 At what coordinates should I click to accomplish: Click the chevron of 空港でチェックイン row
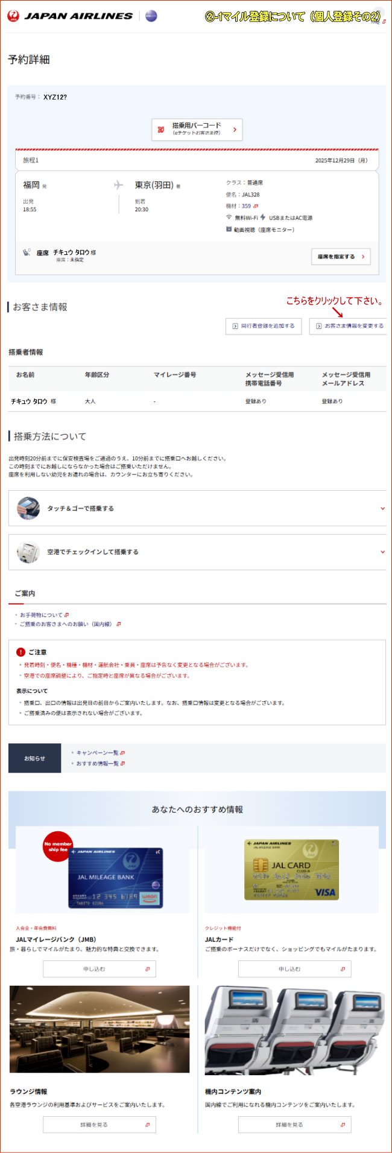(x=382, y=552)
